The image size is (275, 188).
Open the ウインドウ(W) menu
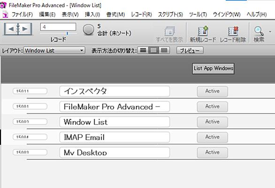pyautogui.click(x=227, y=15)
